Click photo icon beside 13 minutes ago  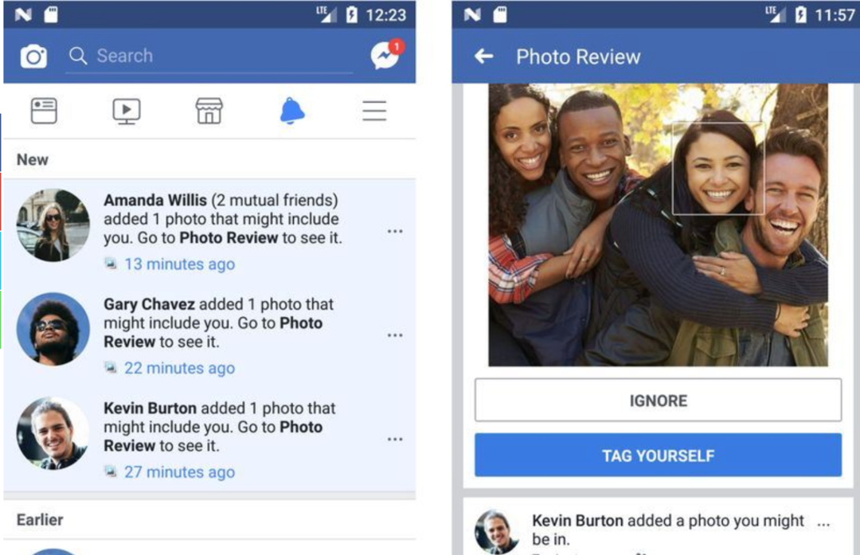pos(110,264)
